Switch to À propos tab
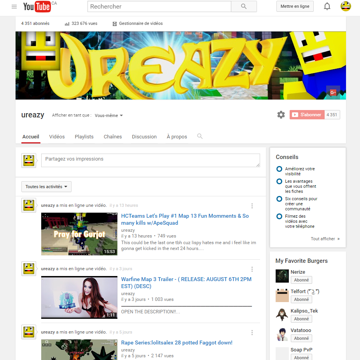This screenshot has width=360, height=360. pos(177,137)
